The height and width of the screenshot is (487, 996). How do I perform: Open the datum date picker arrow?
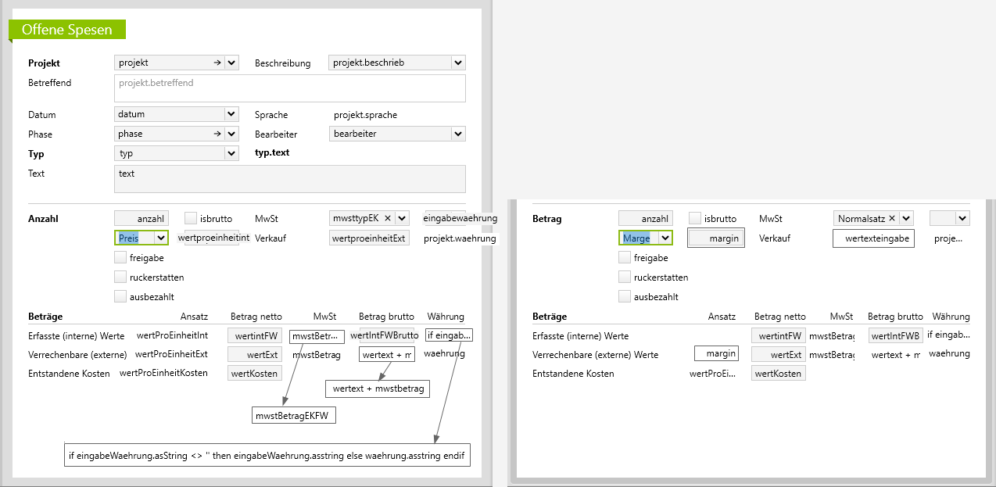click(x=231, y=114)
